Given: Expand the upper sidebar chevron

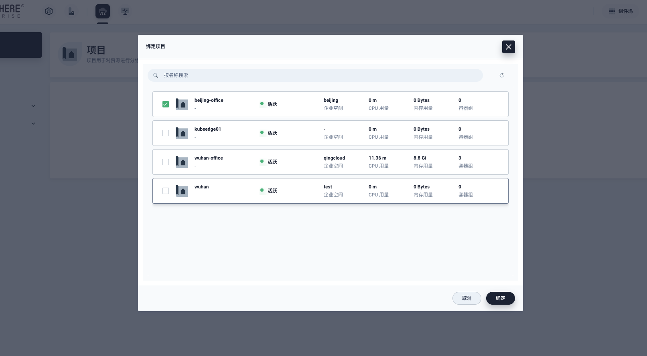Looking at the screenshot, I should click(33, 106).
